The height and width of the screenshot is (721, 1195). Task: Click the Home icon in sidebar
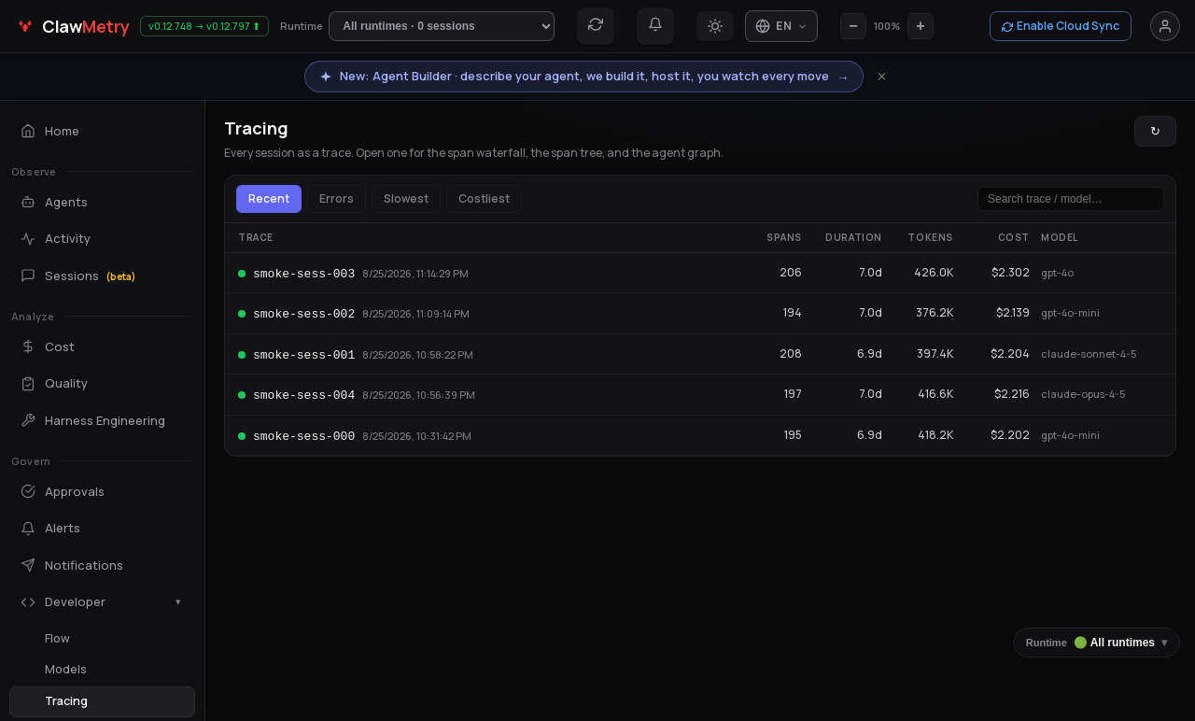click(x=28, y=131)
